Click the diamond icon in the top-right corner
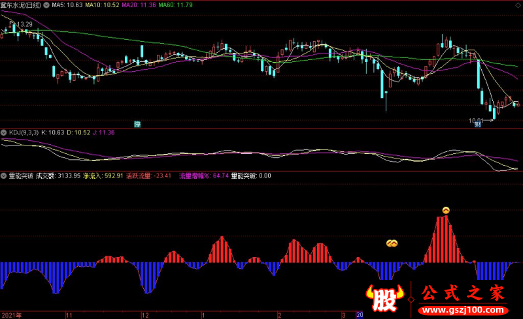Screen dimensions: 523x319 (518, 5)
